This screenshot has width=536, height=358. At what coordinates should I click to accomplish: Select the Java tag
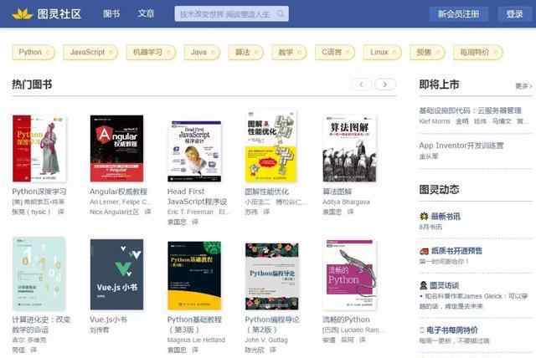point(202,52)
